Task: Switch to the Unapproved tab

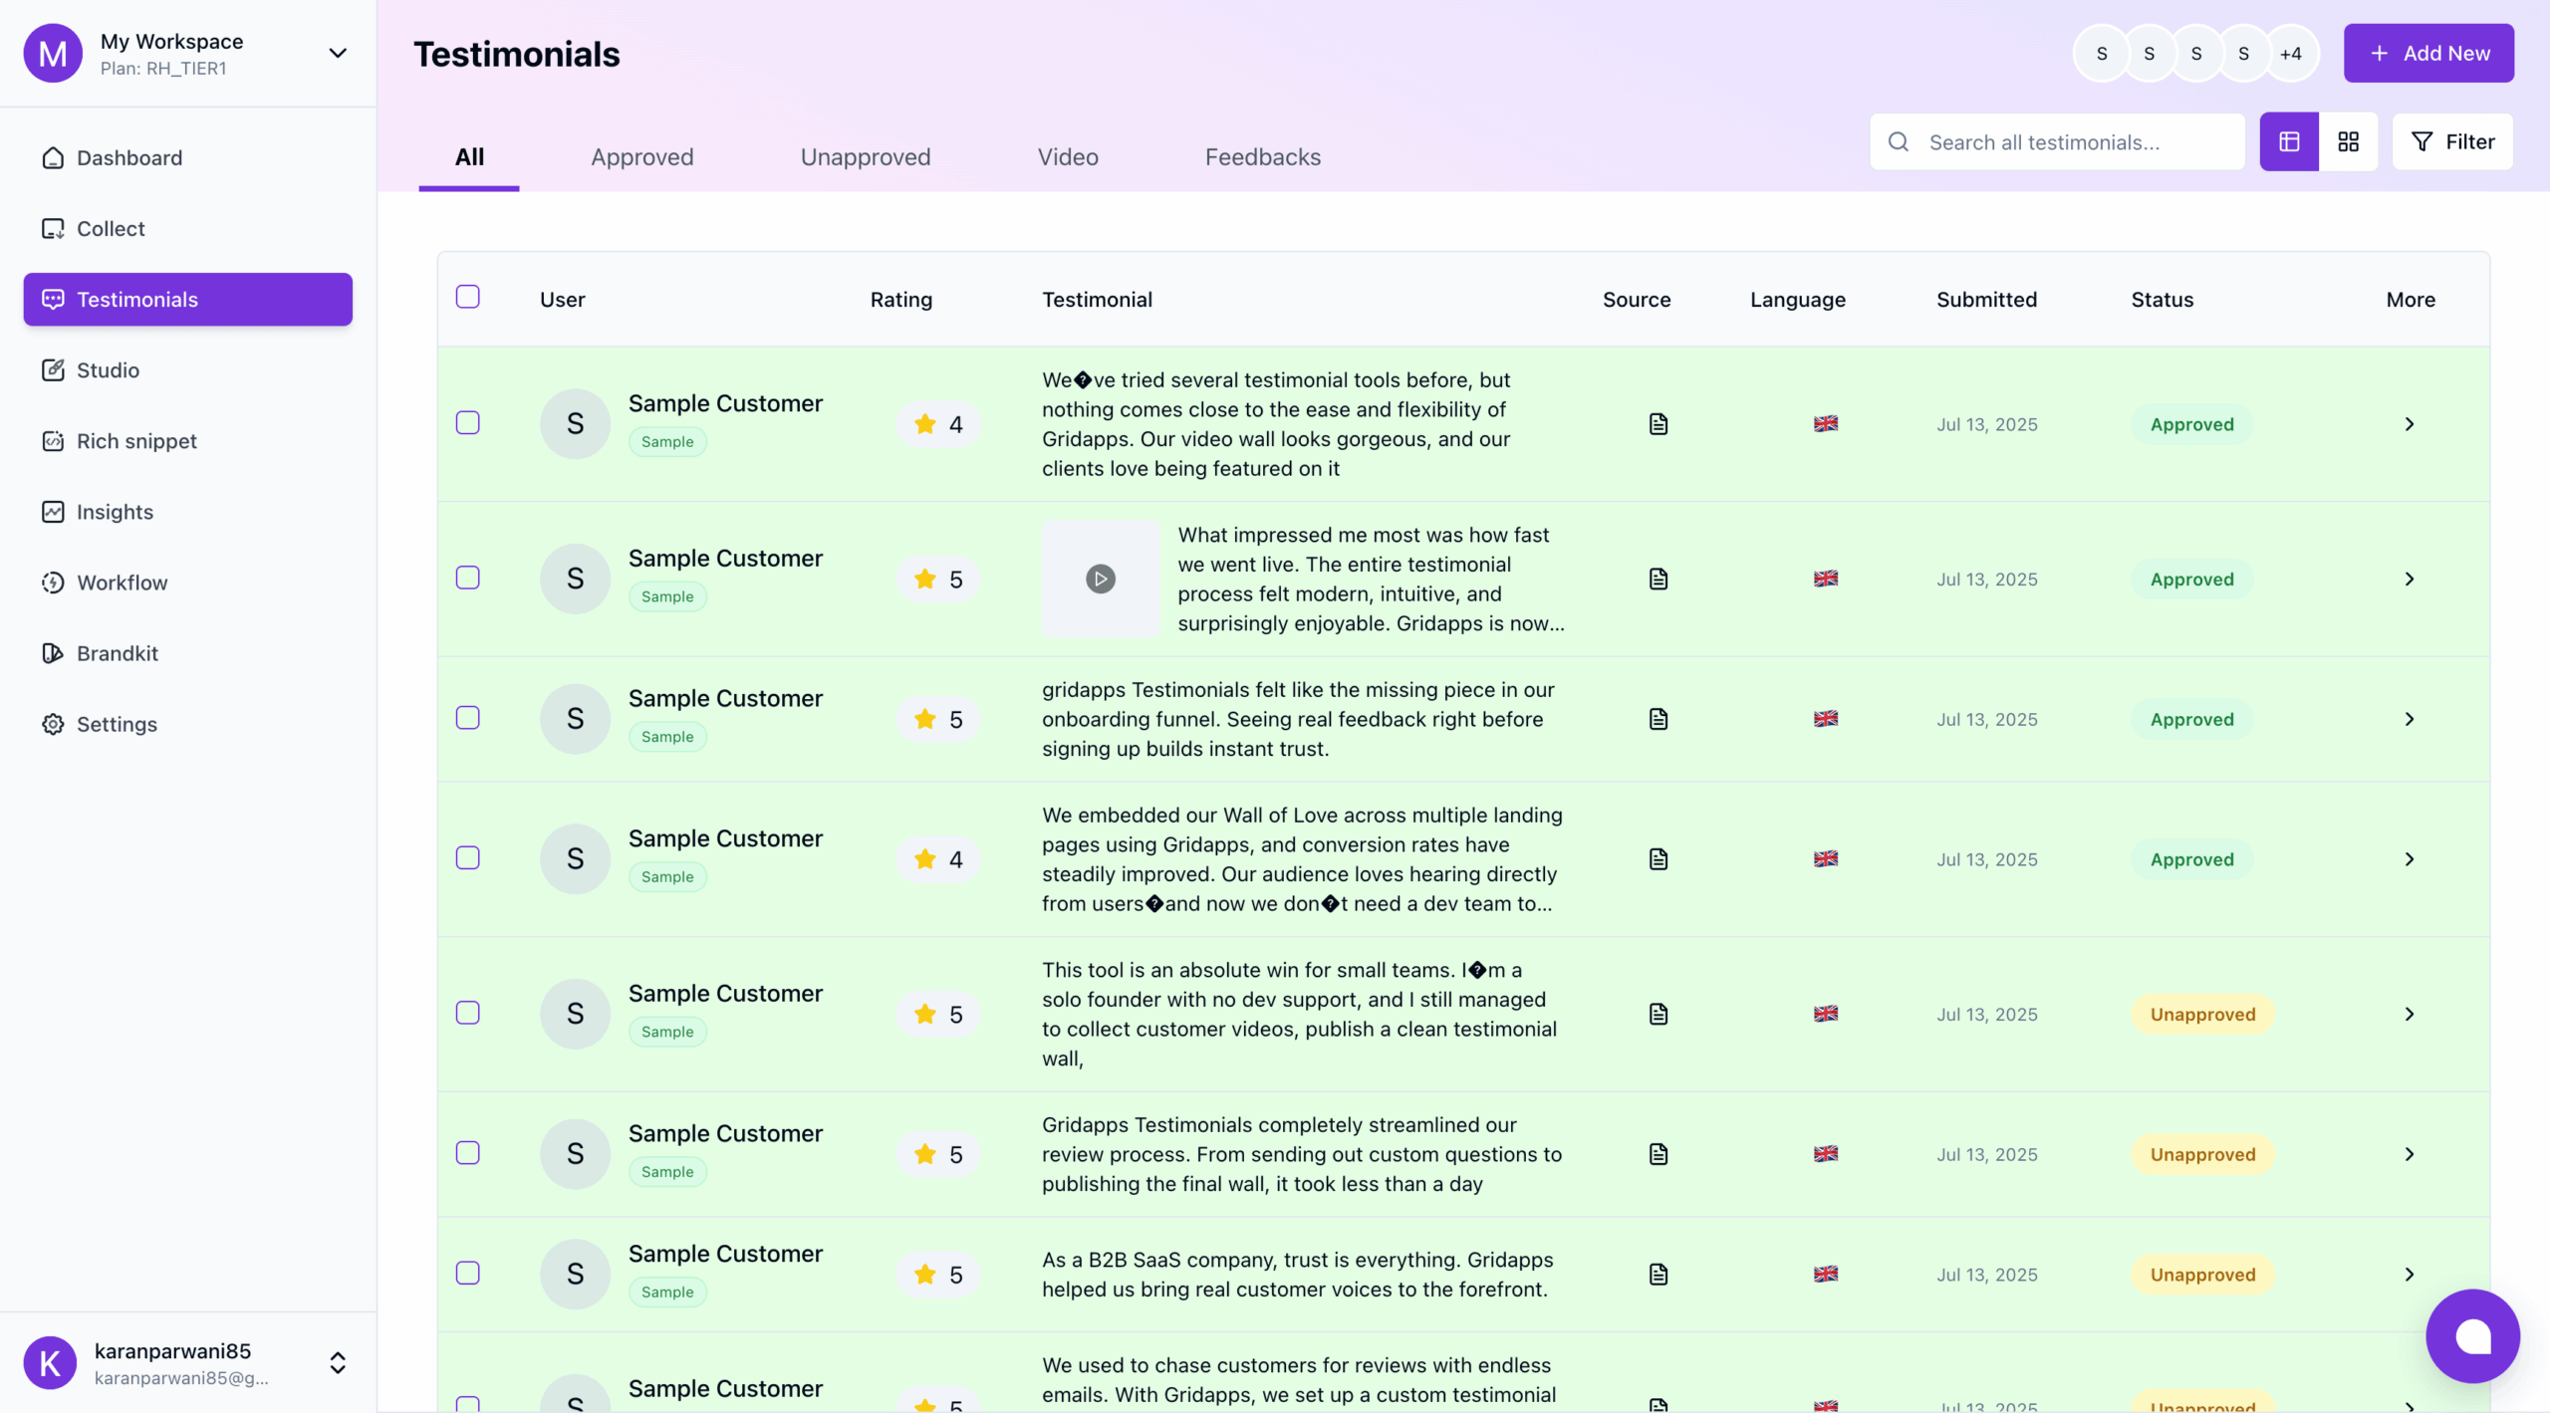Action: pyautogui.click(x=866, y=156)
